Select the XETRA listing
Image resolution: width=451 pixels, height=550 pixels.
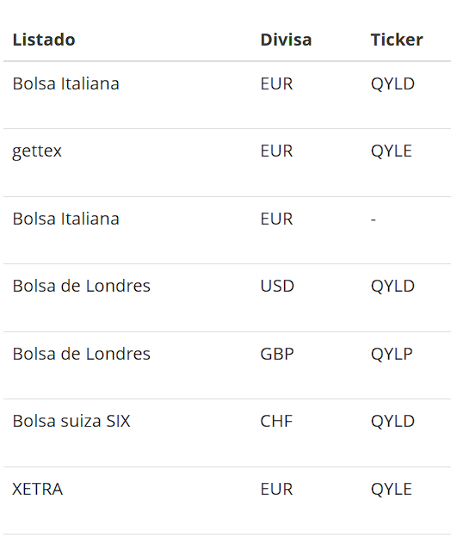(x=38, y=489)
